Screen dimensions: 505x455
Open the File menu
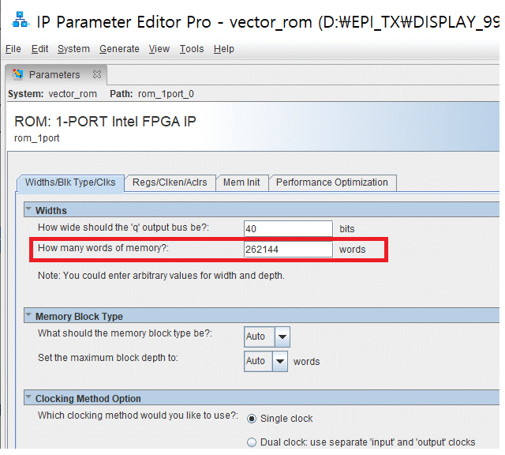13,49
